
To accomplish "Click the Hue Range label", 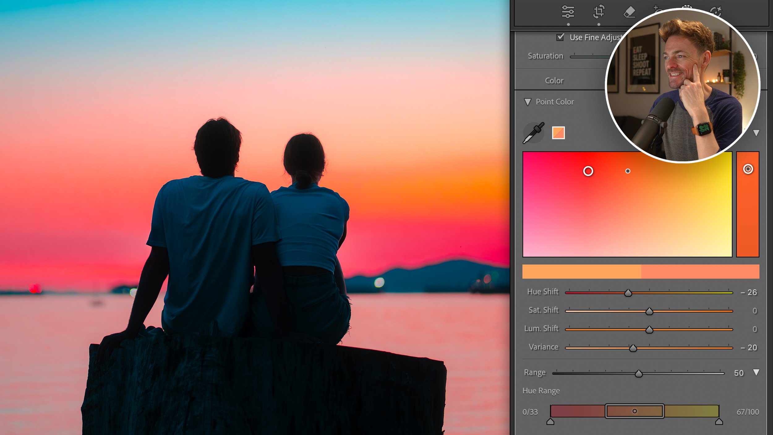I will tap(541, 391).
